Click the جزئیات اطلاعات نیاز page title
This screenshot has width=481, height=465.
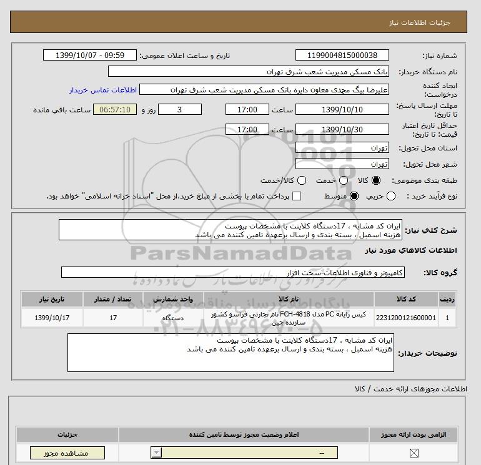[x=419, y=22]
